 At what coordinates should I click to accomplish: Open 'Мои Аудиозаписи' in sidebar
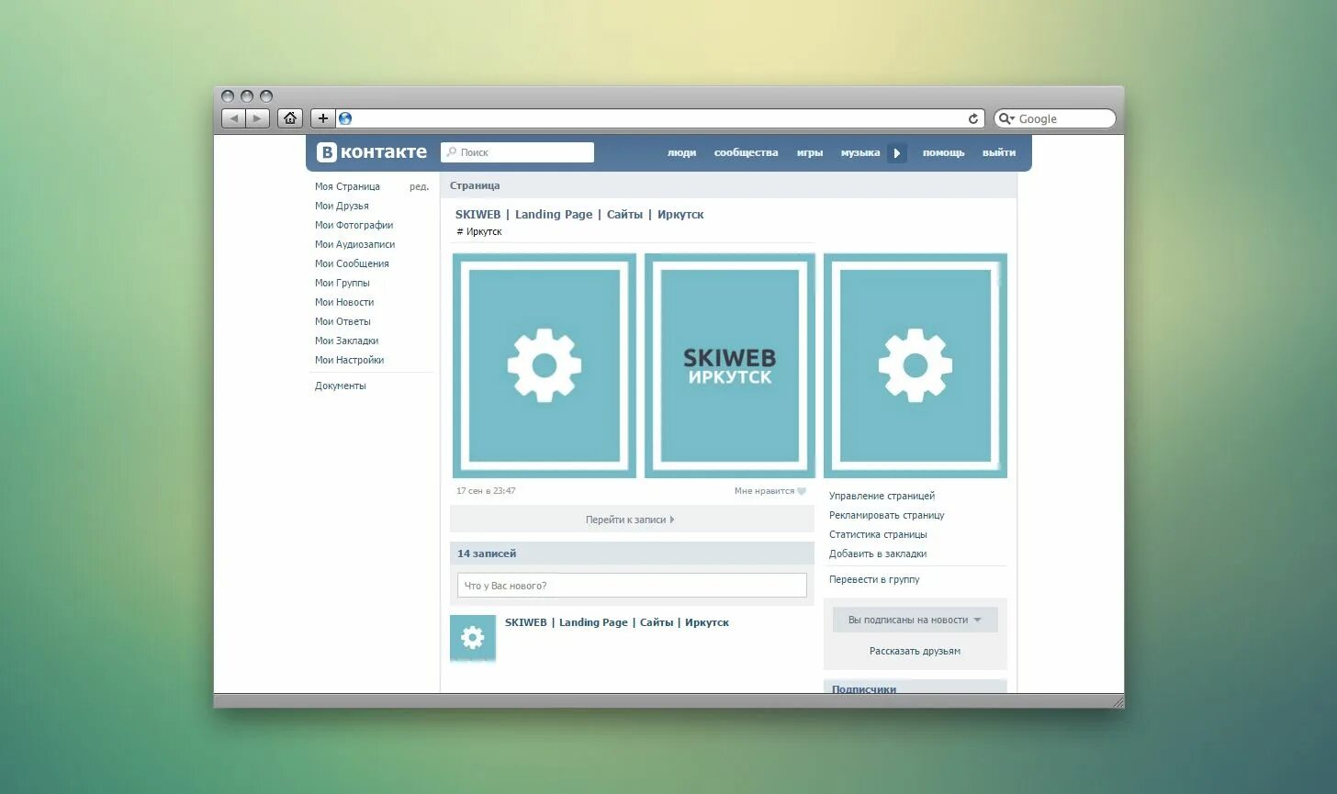click(x=354, y=244)
